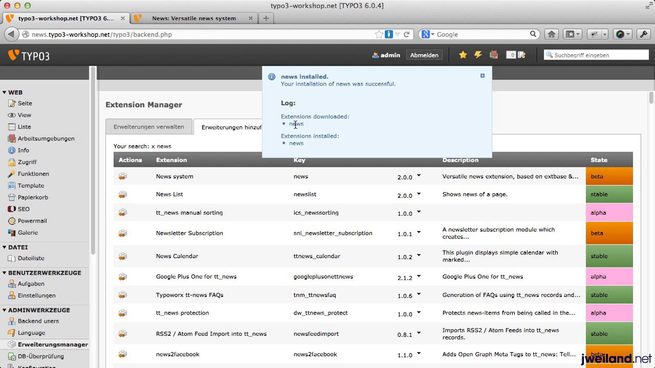
Task: Click install icon for tt_news manual sorting
Action: click(123, 212)
